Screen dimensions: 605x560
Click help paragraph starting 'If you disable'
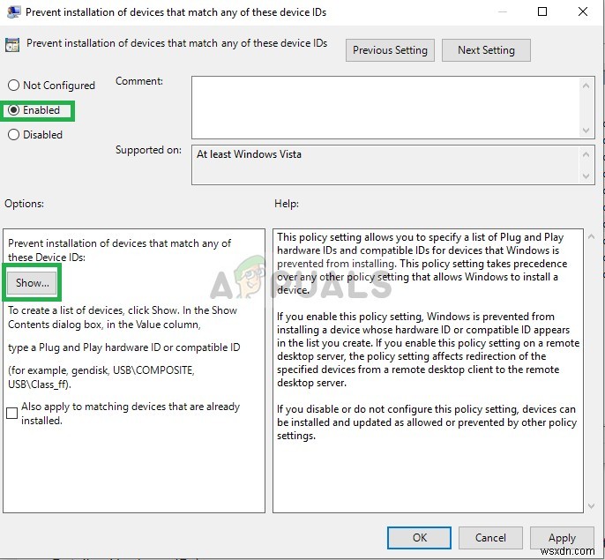tap(427, 422)
